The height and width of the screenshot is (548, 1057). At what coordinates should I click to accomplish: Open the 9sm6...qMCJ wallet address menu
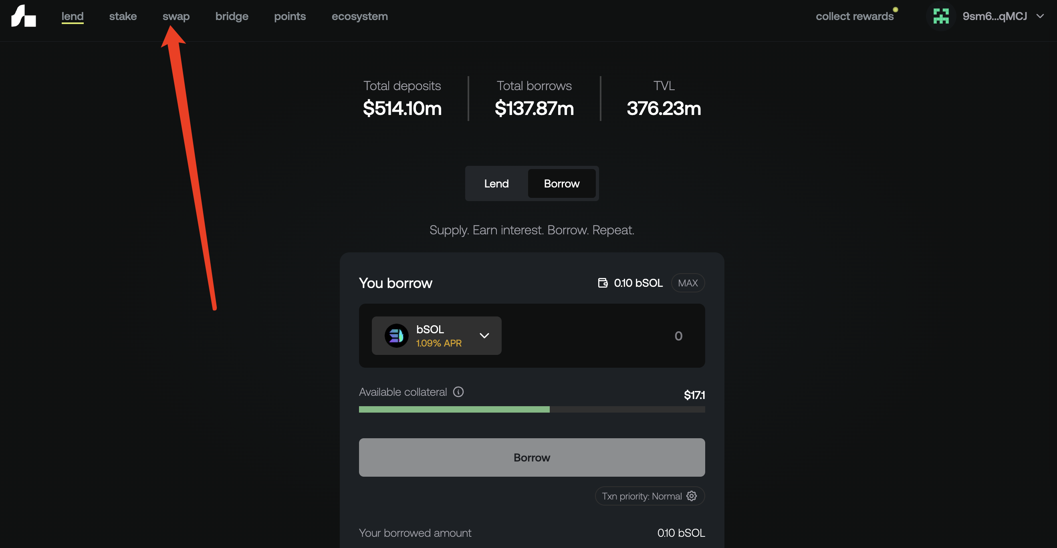point(994,16)
